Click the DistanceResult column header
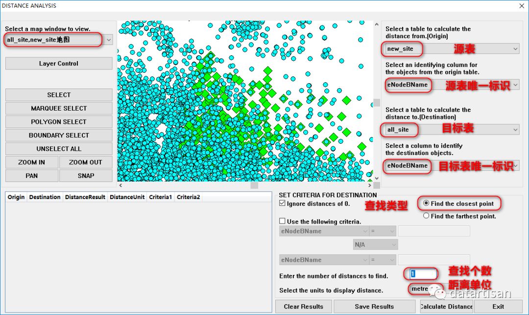 pos(85,197)
